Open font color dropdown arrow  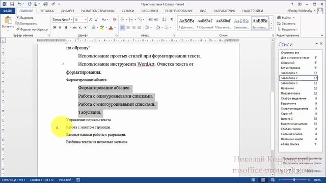(x=115, y=27)
